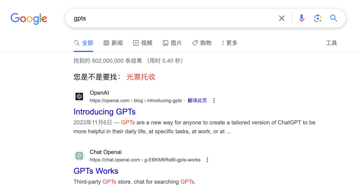Open options menu beside the openai.com result
Screen dimensions: 361x195
[214, 101]
